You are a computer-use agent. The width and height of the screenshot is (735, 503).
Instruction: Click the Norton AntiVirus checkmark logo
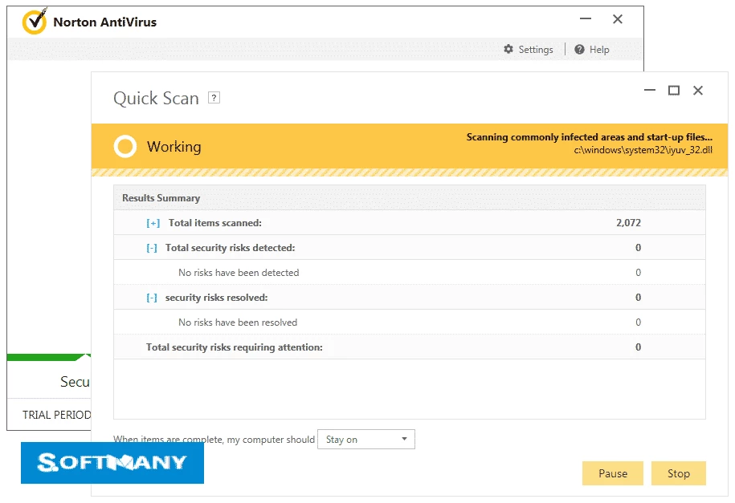click(35, 22)
